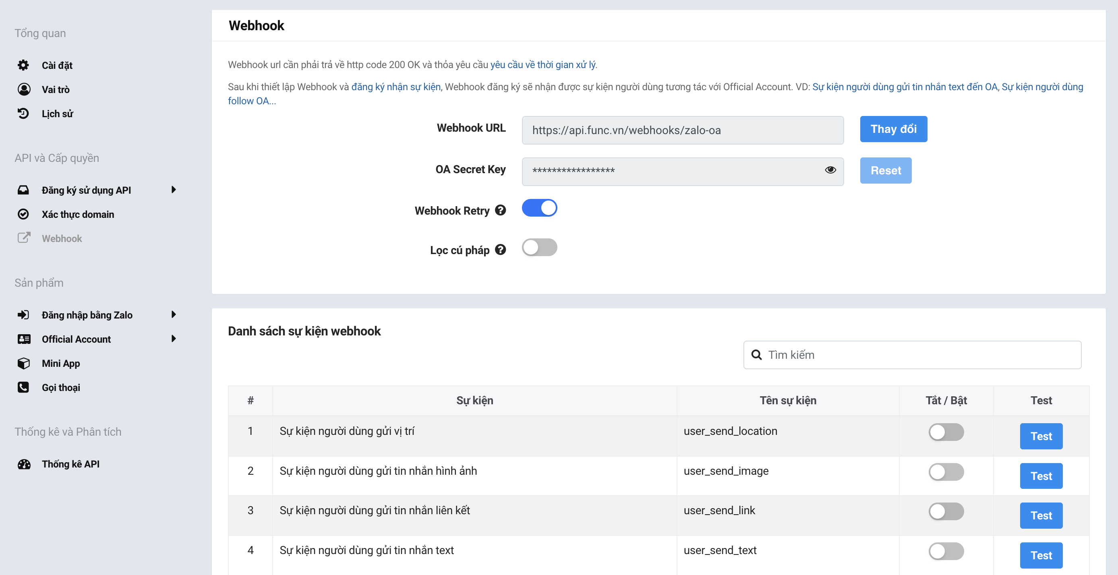Viewport: 1118px width, 575px height.
Task: Click the help icon next to Webhook Retry
Action: point(501,211)
